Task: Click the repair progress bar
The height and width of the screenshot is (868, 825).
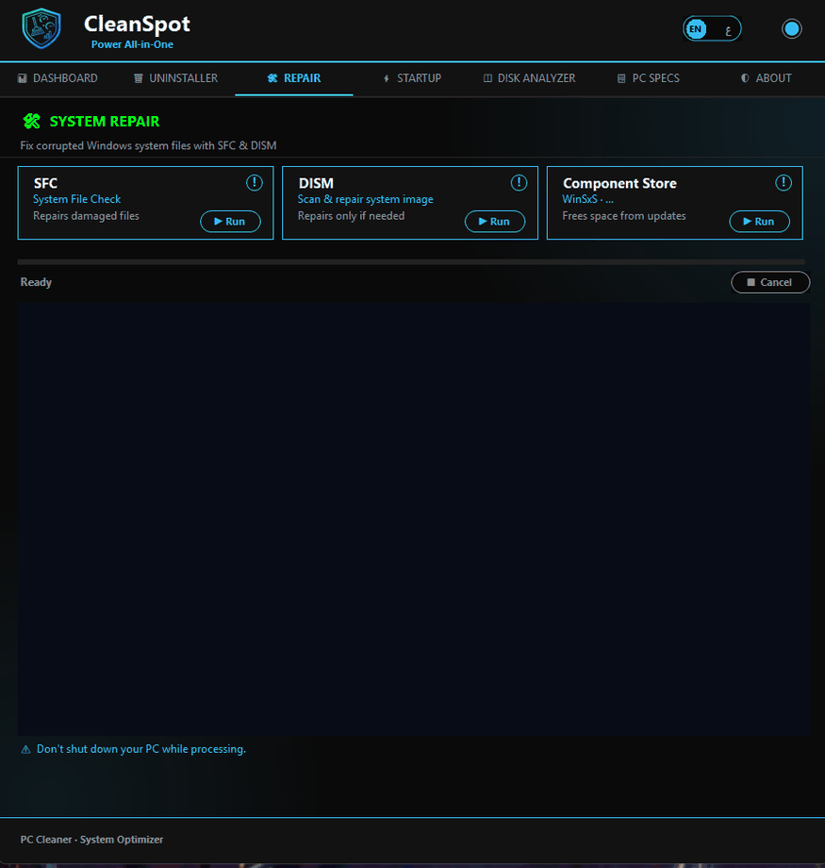Action: click(410, 262)
